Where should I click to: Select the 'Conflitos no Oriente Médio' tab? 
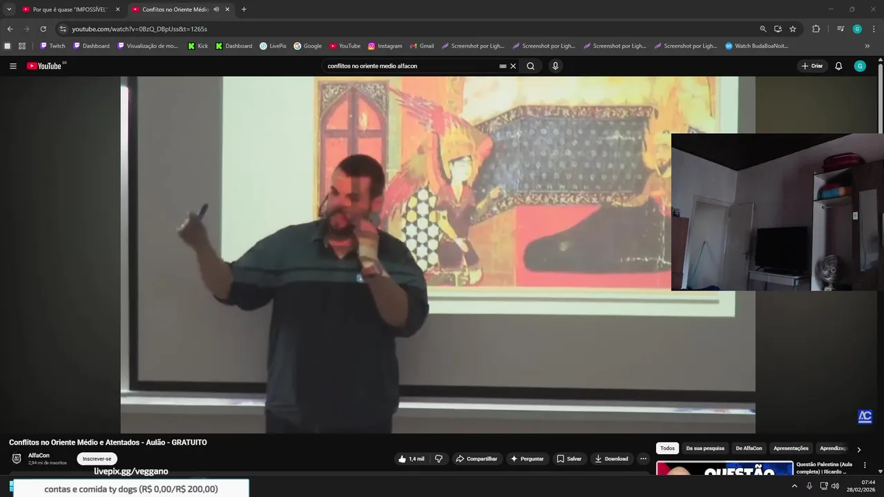click(175, 10)
